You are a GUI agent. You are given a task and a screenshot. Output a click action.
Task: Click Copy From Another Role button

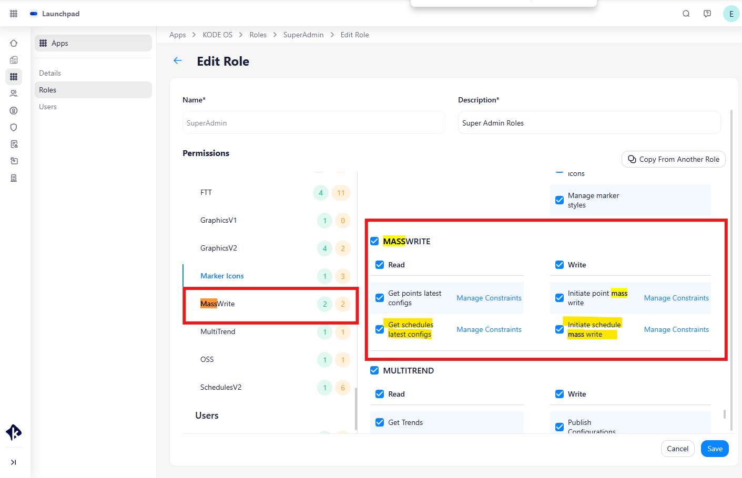[x=673, y=159]
